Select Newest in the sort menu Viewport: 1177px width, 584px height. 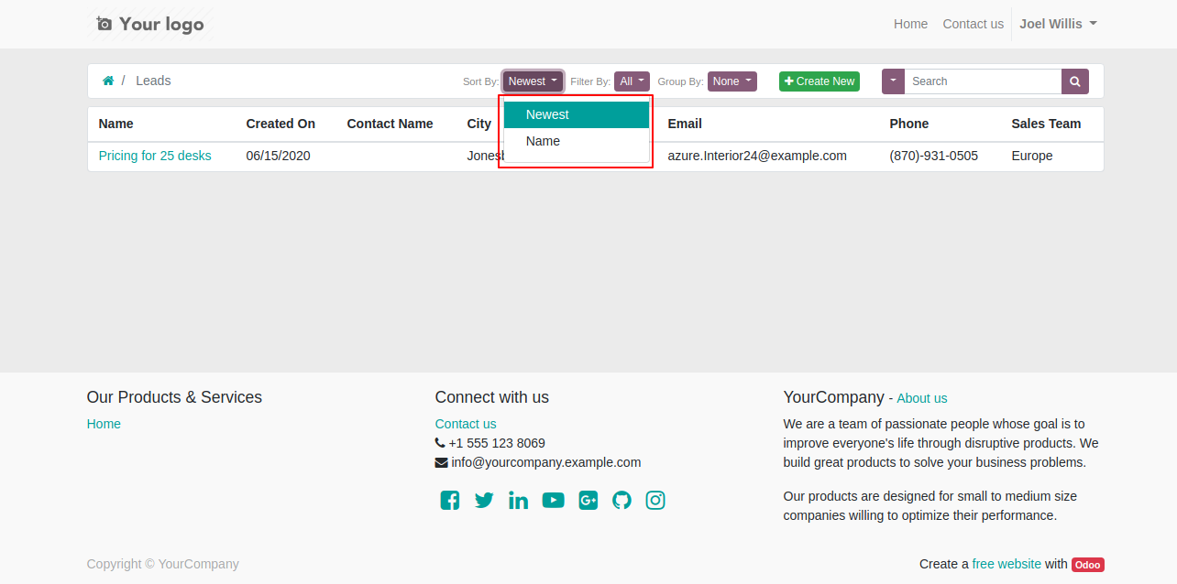[x=547, y=114]
